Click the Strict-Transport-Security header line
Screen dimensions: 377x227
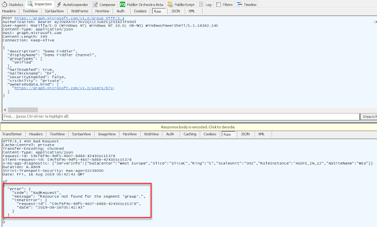53,171
